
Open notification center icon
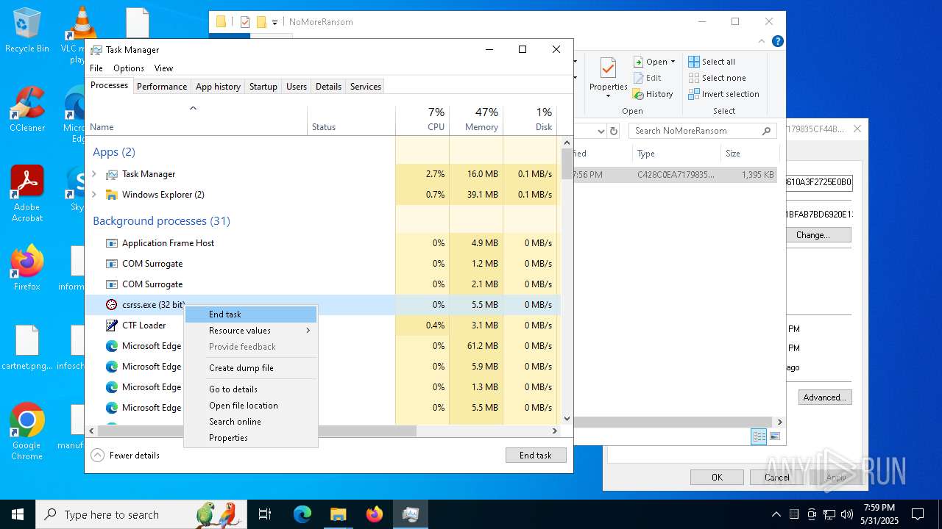click(x=918, y=514)
